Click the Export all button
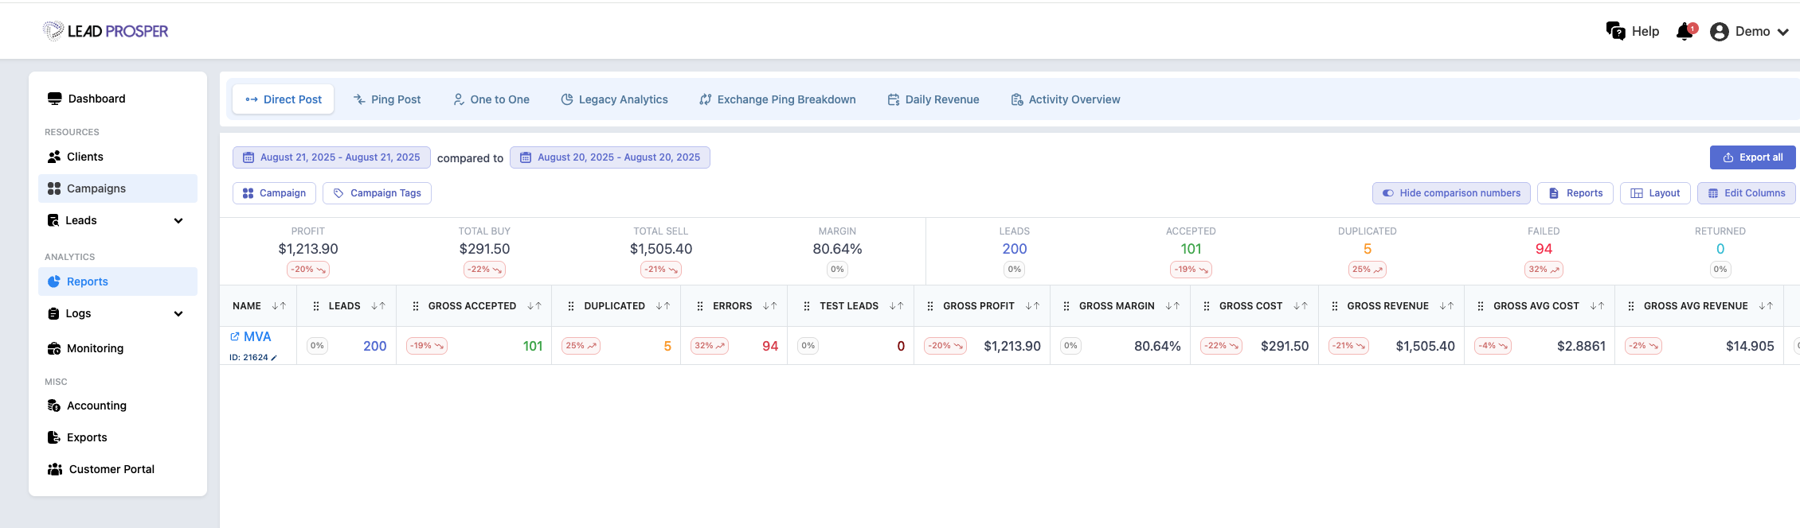The image size is (1800, 528). pyautogui.click(x=1752, y=157)
